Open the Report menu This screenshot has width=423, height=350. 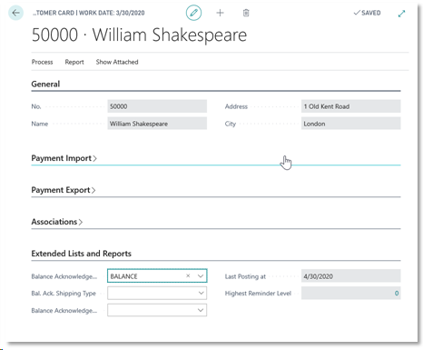(x=74, y=62)
